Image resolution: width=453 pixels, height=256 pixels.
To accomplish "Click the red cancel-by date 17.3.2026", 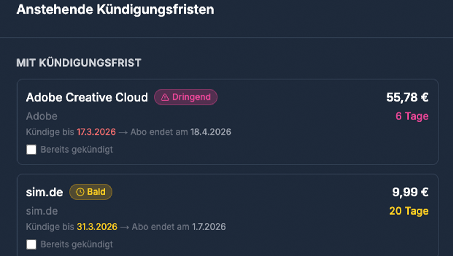I will pos(96,132).
